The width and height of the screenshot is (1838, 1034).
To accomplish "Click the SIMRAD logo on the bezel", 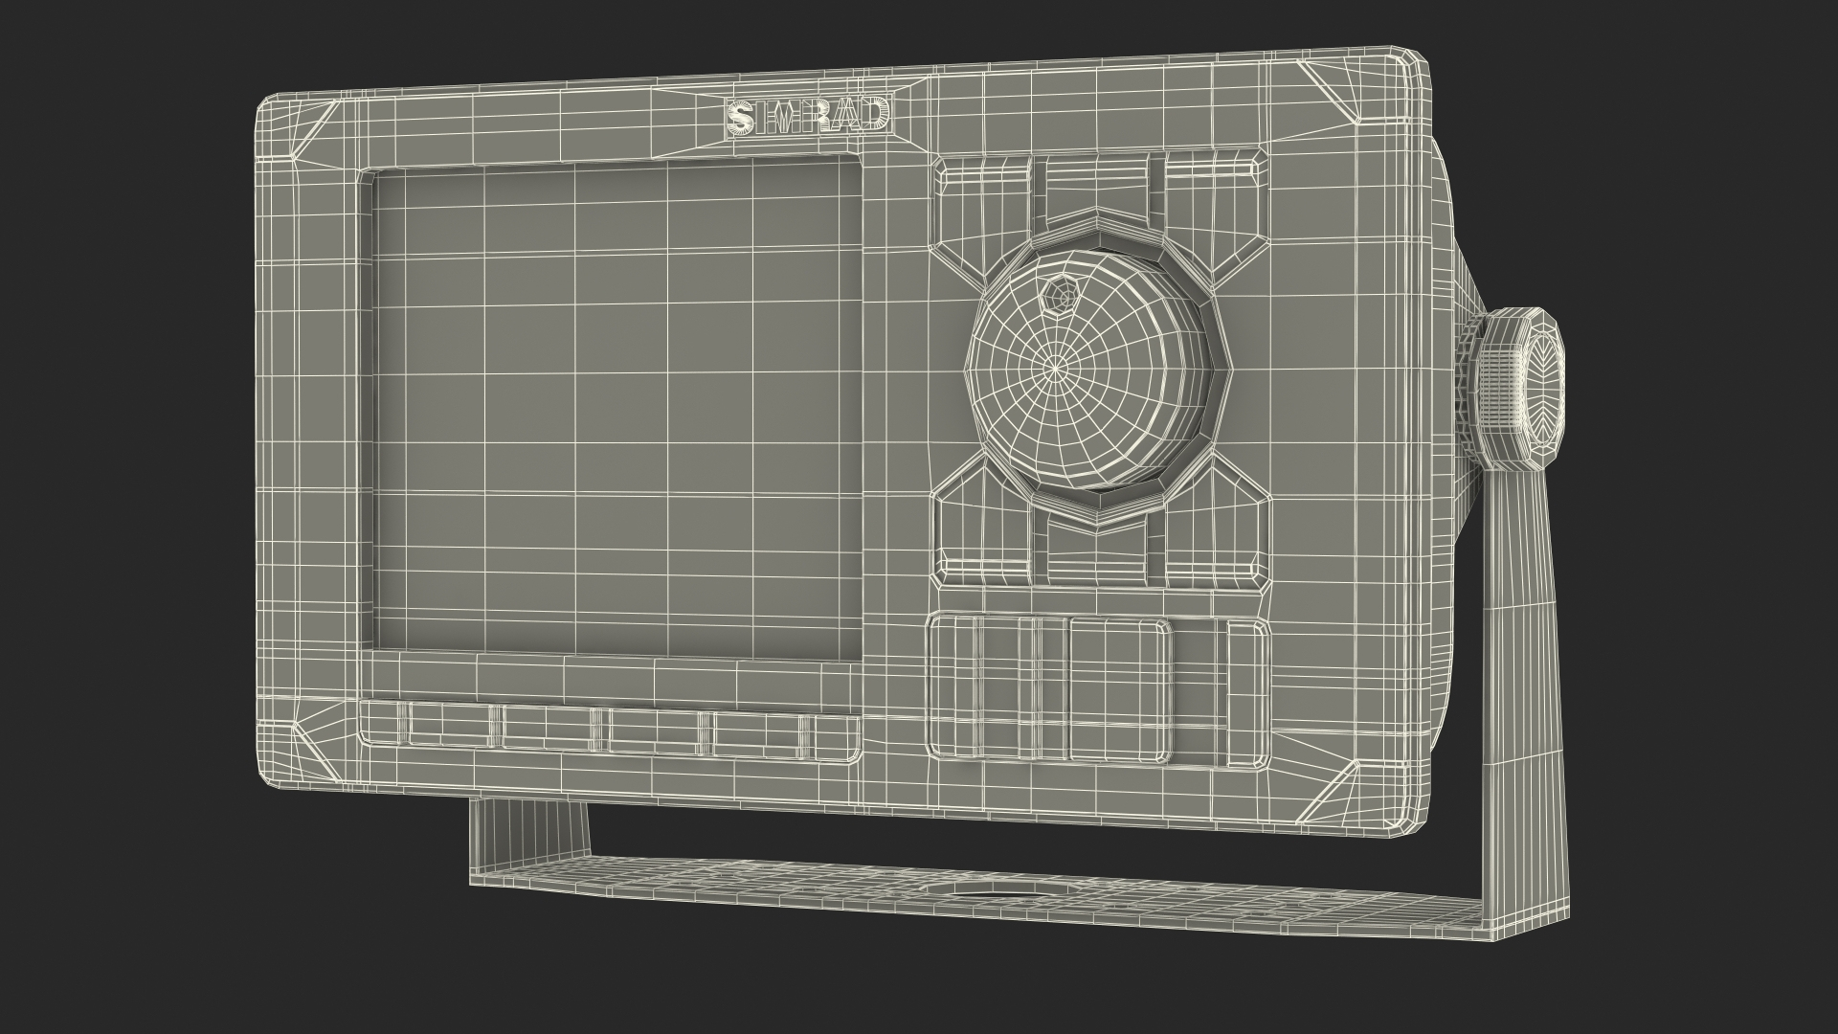I will (810, 117).
